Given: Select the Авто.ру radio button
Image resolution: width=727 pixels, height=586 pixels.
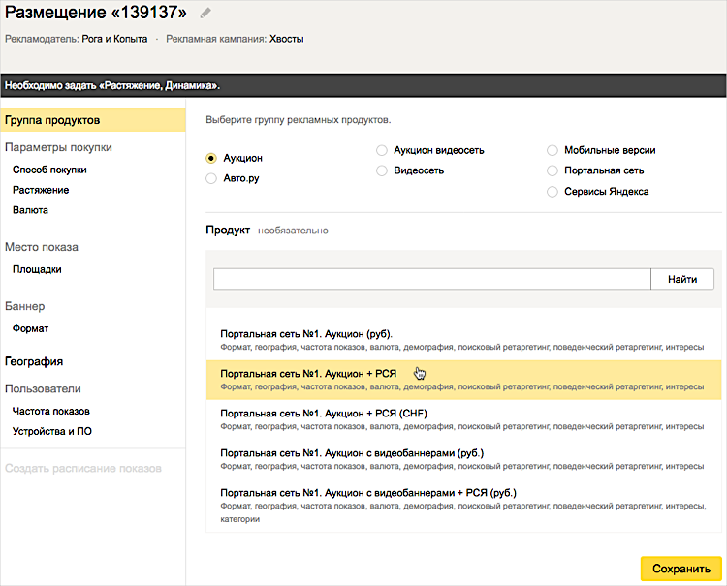Looking at the screenshot, I should click(x=211, y=178).
